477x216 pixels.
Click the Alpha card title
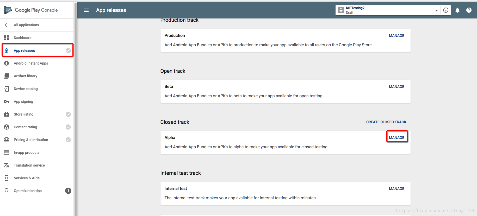click(170, 137)
